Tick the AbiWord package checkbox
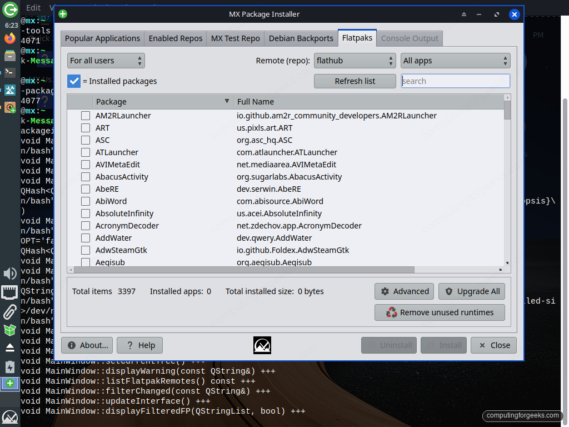Image resolution: width=569 pixels, height=427 pixels. pos(86,201)
